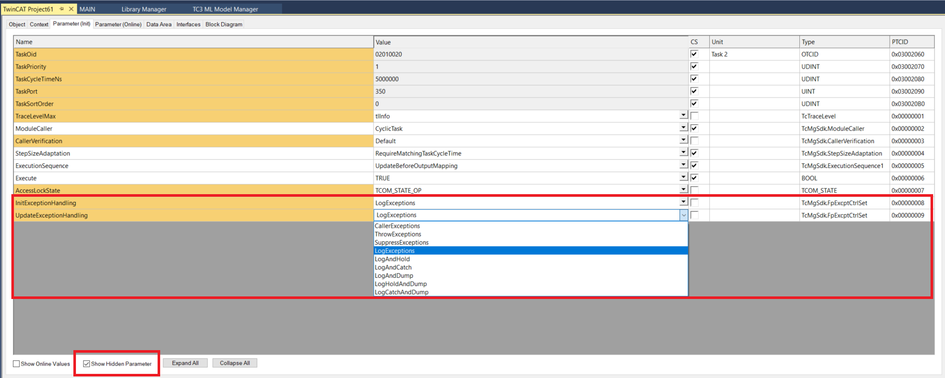This screenshot has width=945, height=378.
Task: Open the CallerVerification value dropdown arrow
Action: [684, 140]
